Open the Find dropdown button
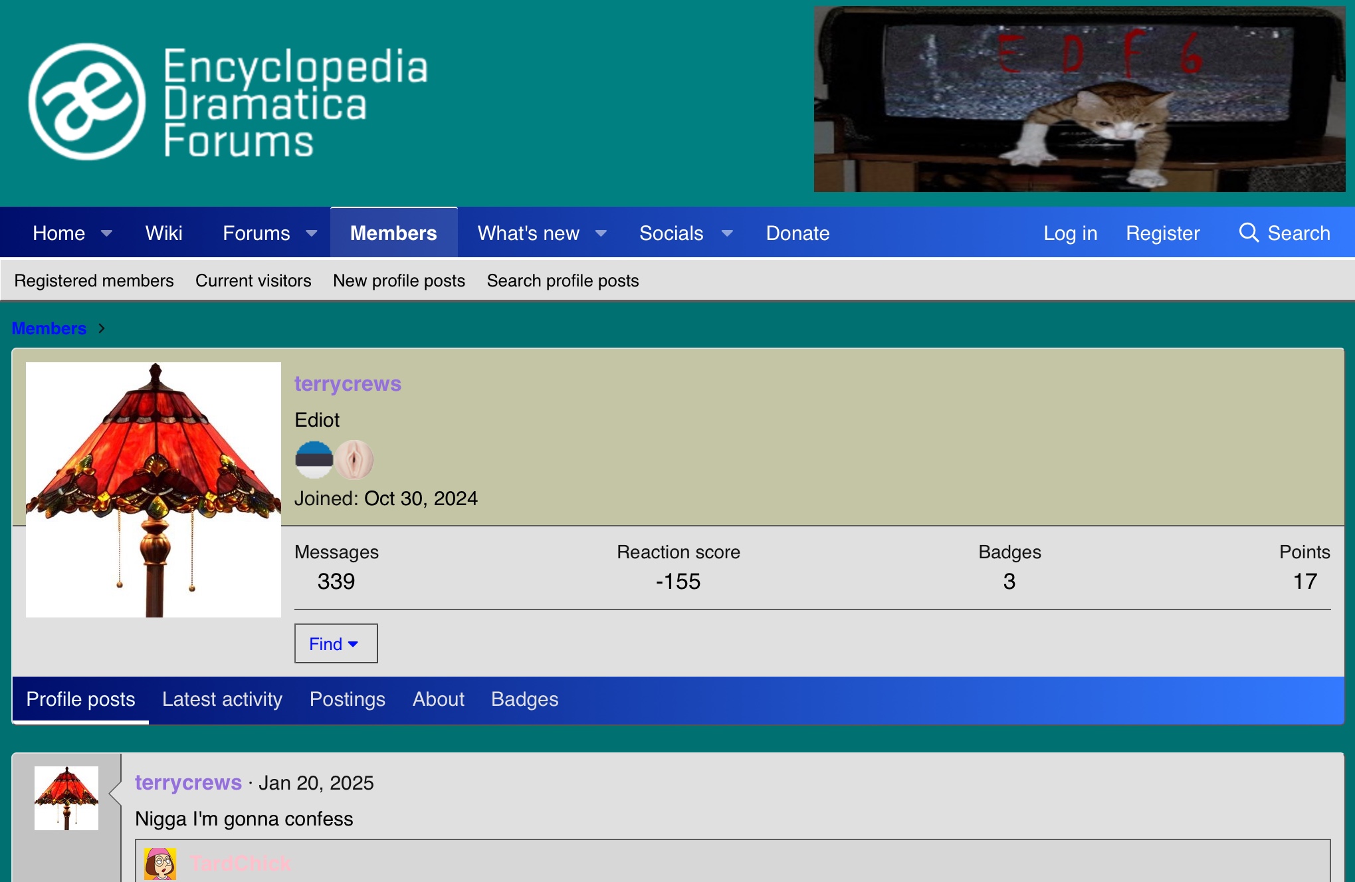 click(x=336, y=643)
